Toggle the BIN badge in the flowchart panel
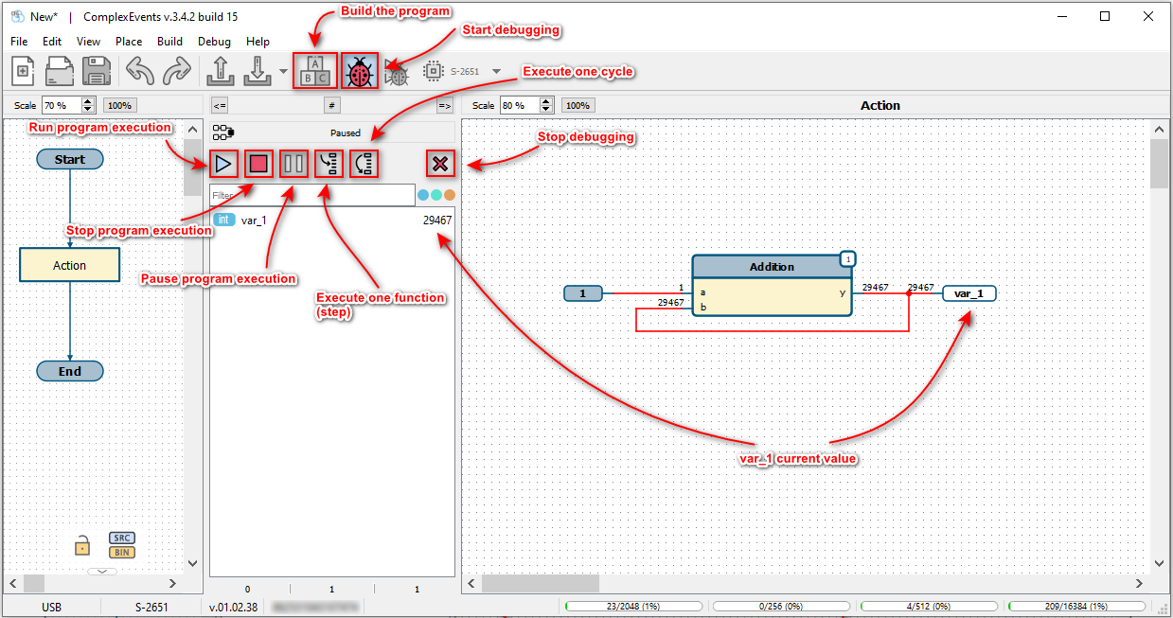Viewport: 1173px width, 618px height. tap(122, 552)
